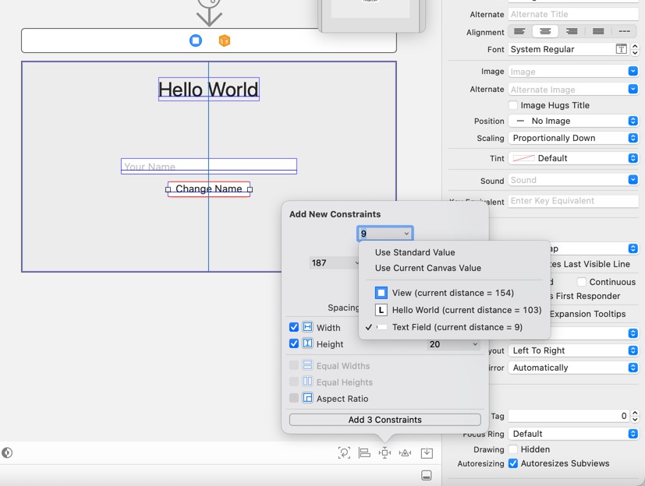Open the Focus Ring Default dropdown

tap(573, 434)
